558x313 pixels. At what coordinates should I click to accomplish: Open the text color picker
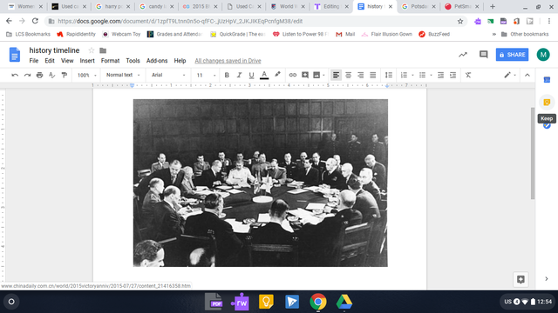264,75
